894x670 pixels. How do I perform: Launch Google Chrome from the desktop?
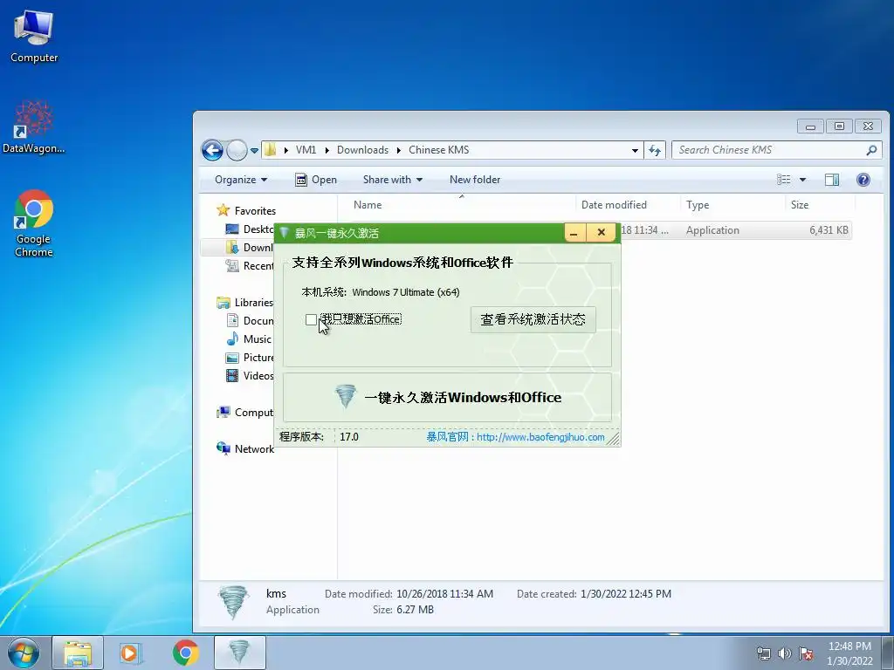[34, 223]
